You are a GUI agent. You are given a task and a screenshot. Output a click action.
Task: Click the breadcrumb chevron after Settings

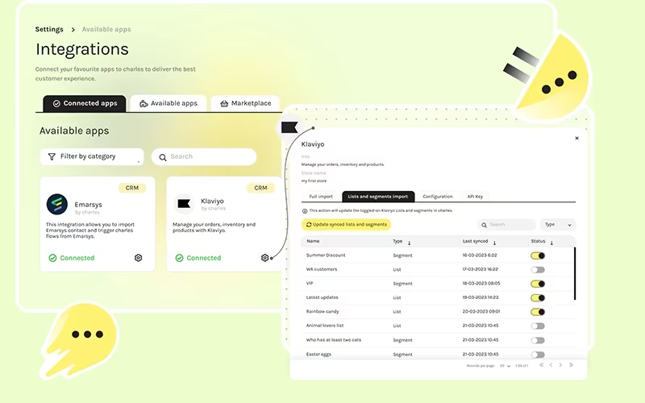point(73,30)
